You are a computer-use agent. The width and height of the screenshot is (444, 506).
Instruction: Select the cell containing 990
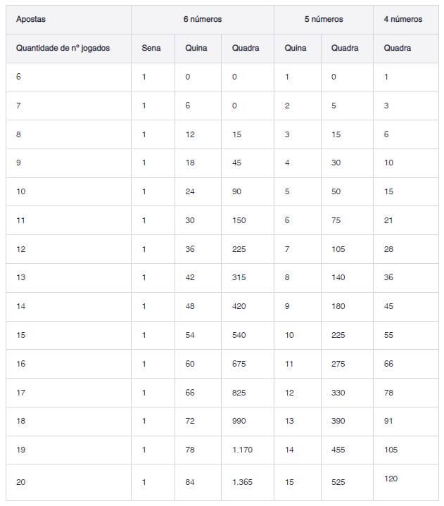click(239, 421)
